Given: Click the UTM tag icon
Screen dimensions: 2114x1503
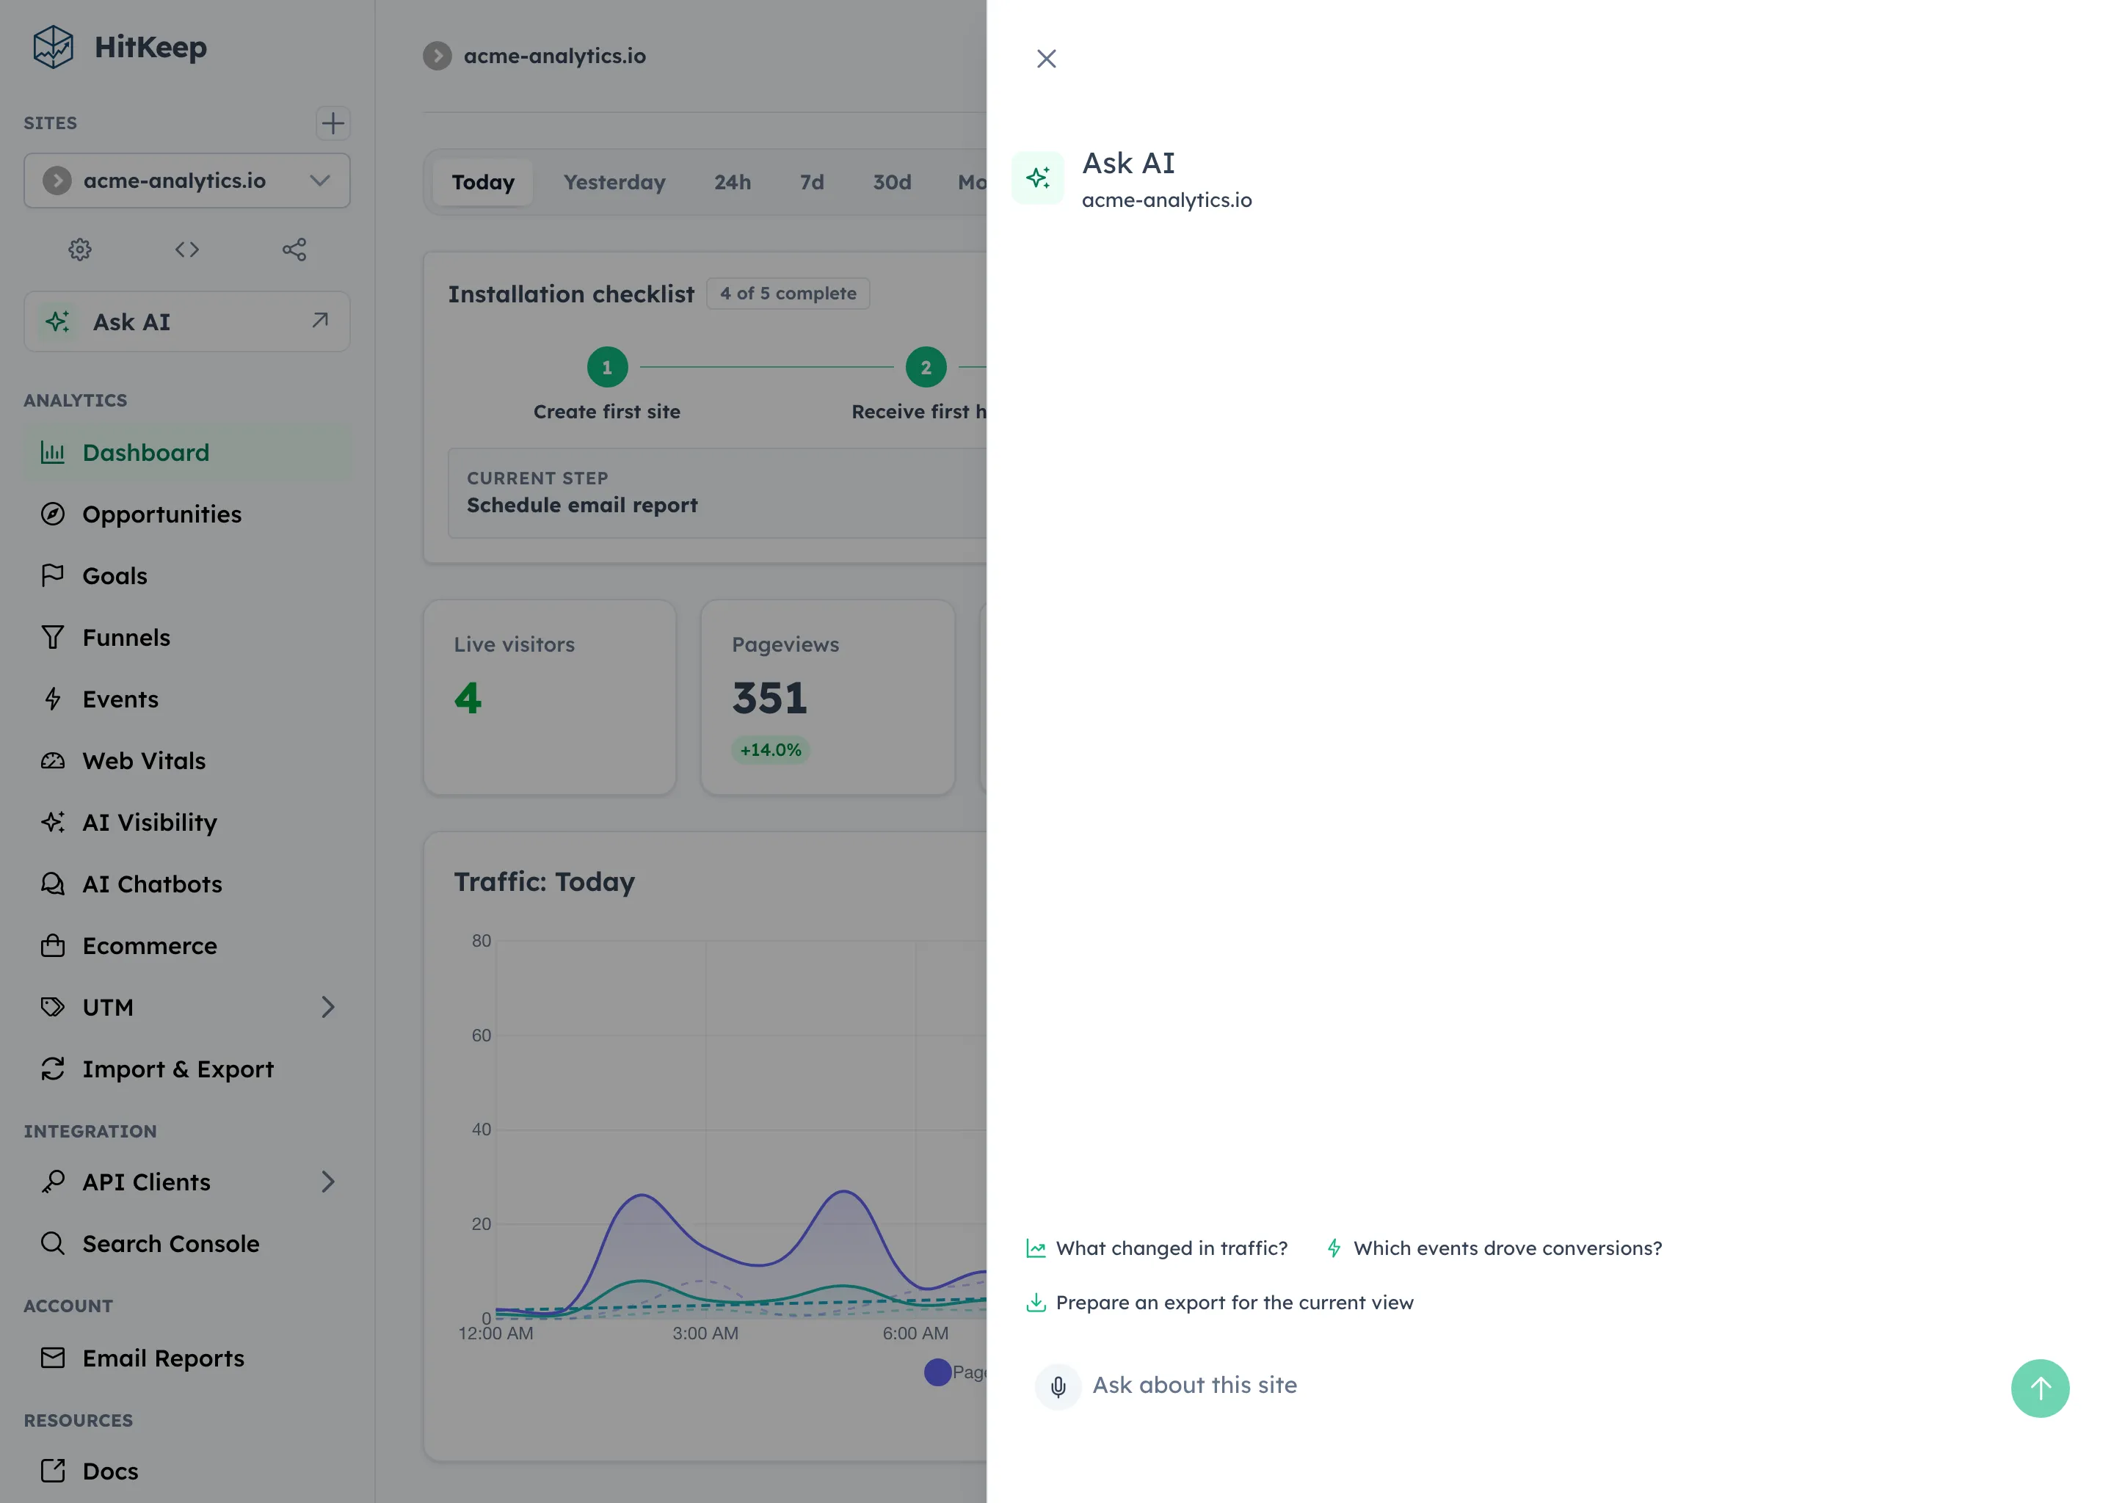Looking at the screenshot, I should pyautogui.click(x=53, y=1007).
